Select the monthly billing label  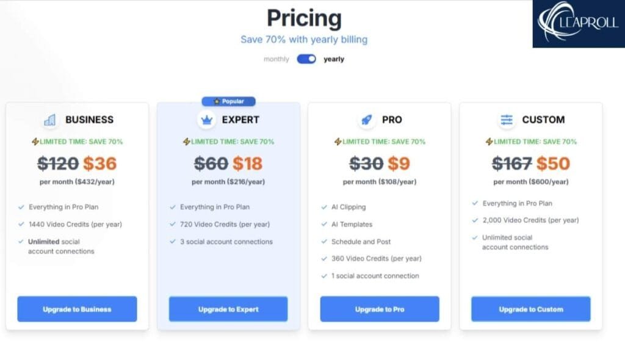[x=276, y=59]
